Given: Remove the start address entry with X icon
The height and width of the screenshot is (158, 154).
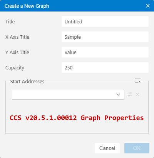Looking at the screenshot, I should point(137,94).
